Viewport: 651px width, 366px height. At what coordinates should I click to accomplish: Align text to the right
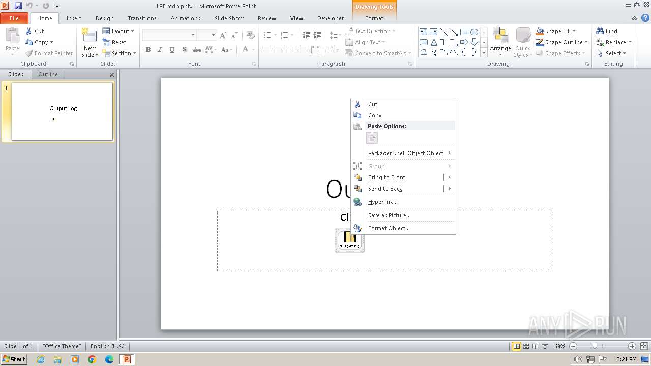(291, 50)
